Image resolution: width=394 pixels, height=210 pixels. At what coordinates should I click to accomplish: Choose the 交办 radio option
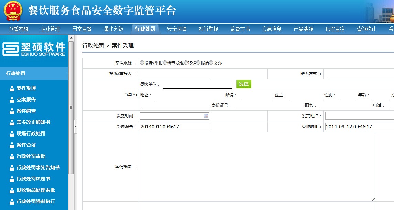tap(211, 63)
